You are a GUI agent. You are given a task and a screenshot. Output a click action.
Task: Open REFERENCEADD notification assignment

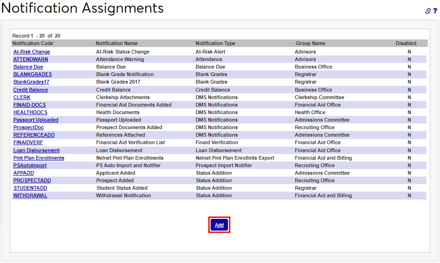pyautogui.click(x=34, y=135)
